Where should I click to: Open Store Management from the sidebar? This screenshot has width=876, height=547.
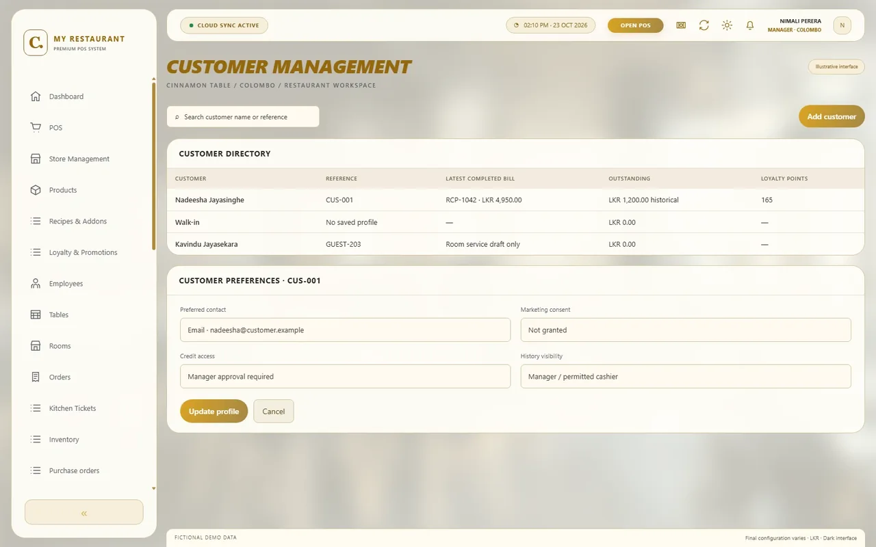(x=79, y=159)
